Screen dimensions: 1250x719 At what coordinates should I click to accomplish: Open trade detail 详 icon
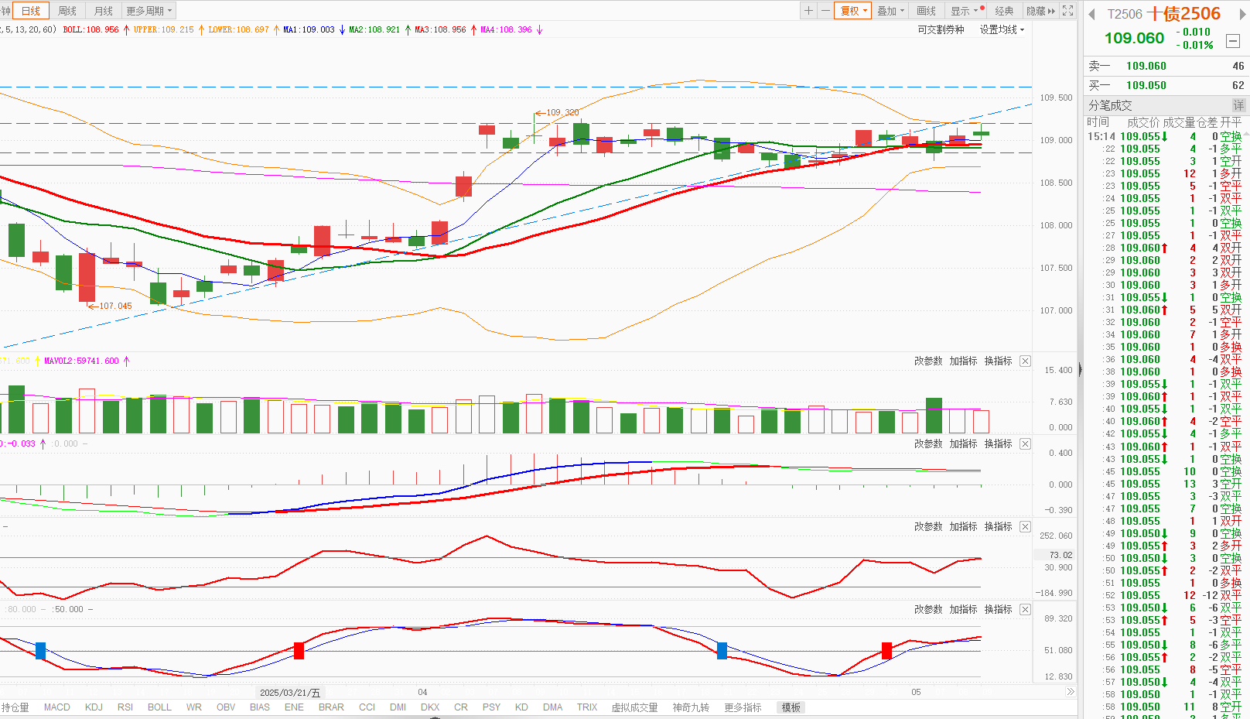(x=1238, y=105)
